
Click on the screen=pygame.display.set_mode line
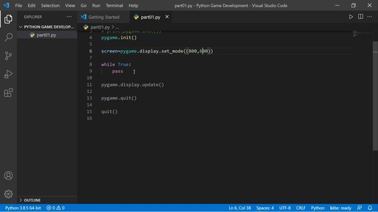[157, 51]
